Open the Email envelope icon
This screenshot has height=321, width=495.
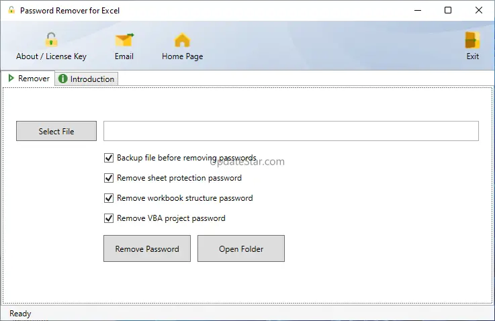(124, 40)
